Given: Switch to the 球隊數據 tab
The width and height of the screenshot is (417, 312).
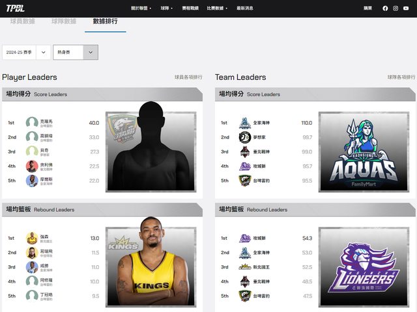Looking at the screenshot, I should 64,21.
